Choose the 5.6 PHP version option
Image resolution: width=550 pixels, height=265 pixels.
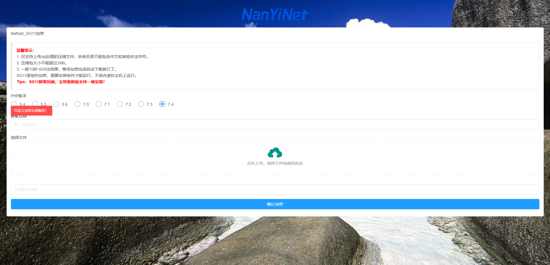pyautogui.click(x=56, y=104)
